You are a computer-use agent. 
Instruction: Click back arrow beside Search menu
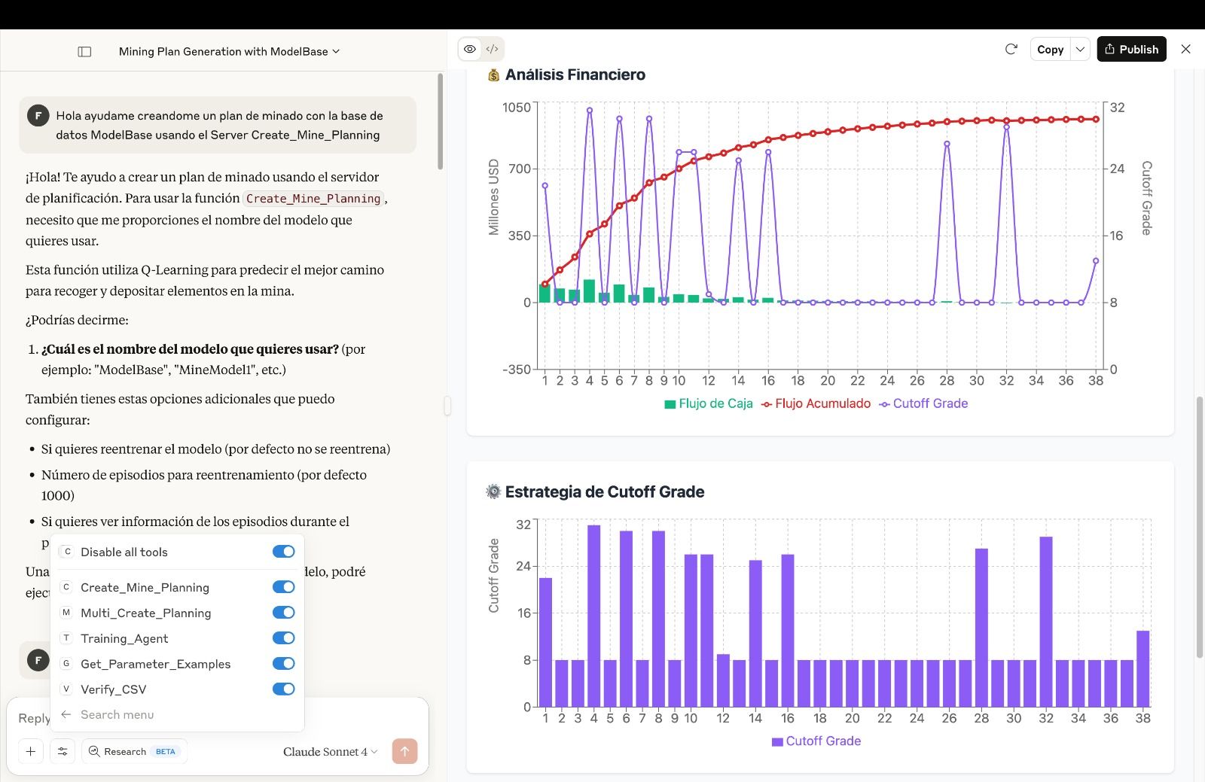click(66, 714)
